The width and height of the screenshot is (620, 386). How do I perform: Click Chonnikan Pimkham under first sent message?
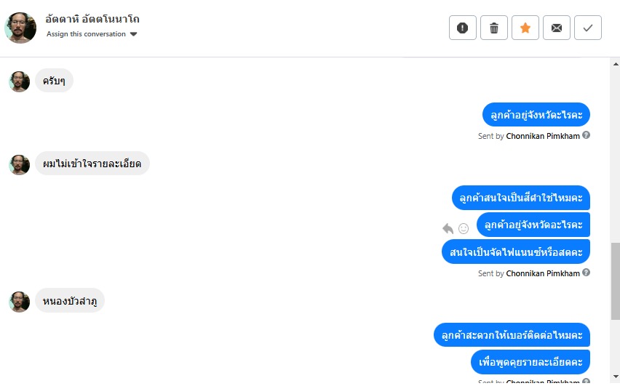point(543,136)
